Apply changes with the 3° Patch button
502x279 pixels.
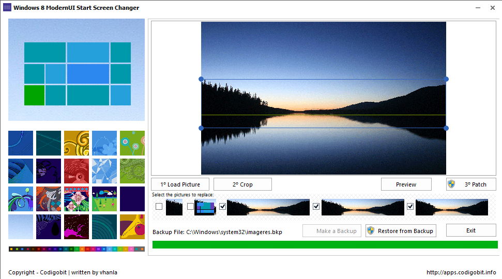[x=471, y=184]
